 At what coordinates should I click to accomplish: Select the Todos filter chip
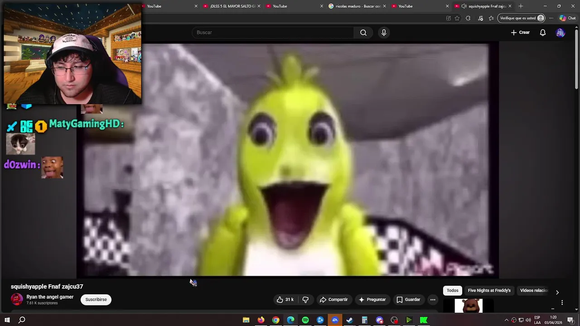point(453,290)
